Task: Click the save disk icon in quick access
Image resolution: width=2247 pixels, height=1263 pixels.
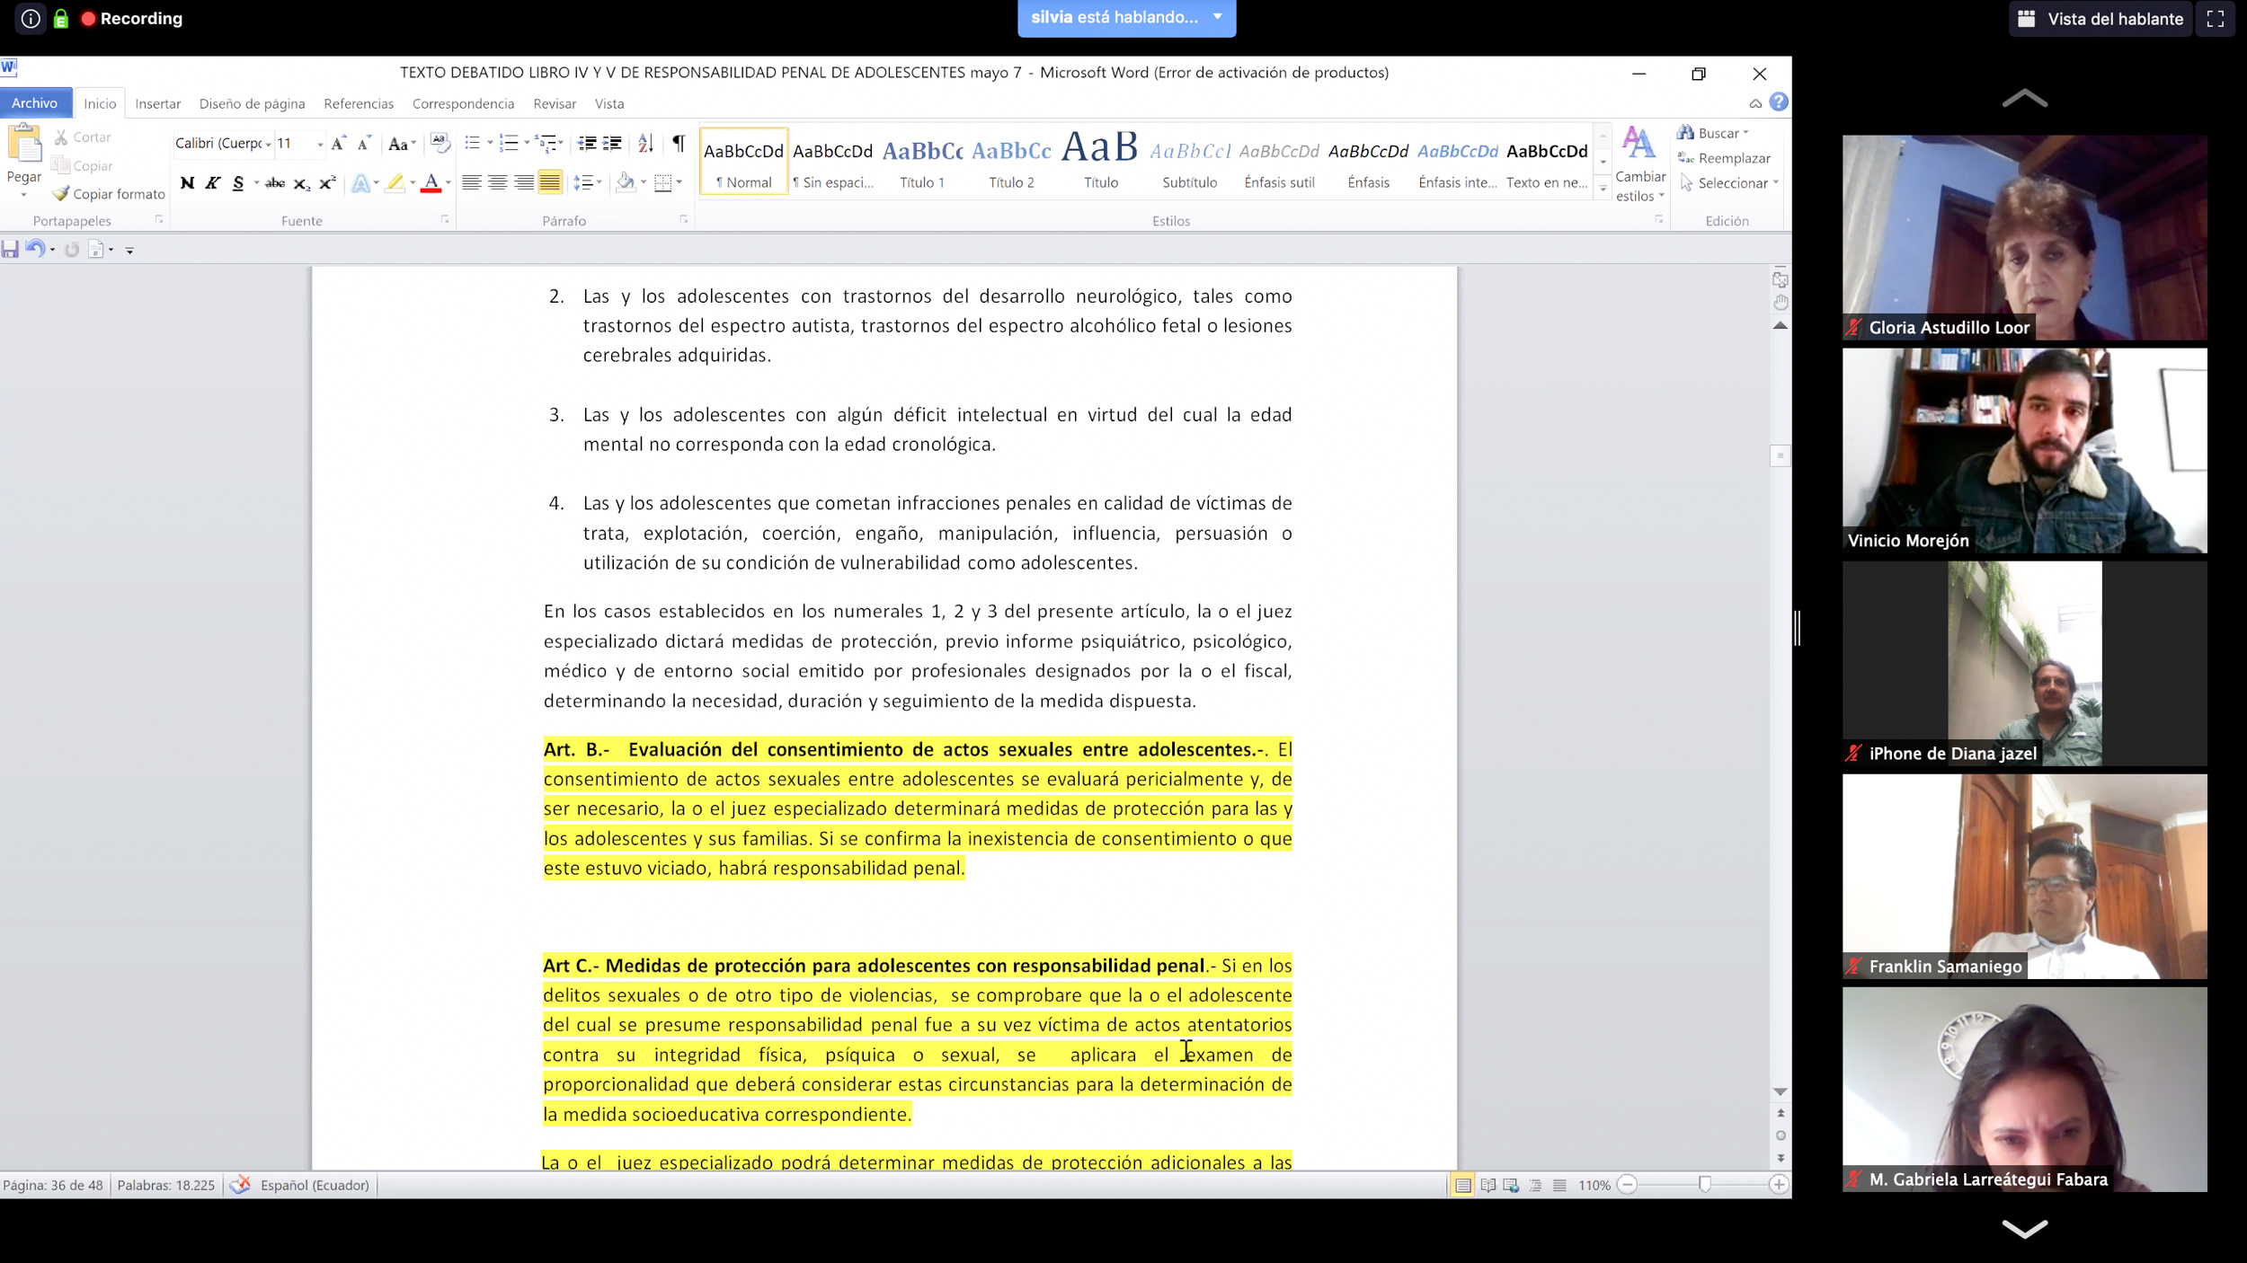Action: 10,250
